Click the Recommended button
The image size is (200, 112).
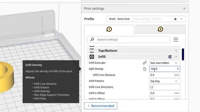click(101, 106)
